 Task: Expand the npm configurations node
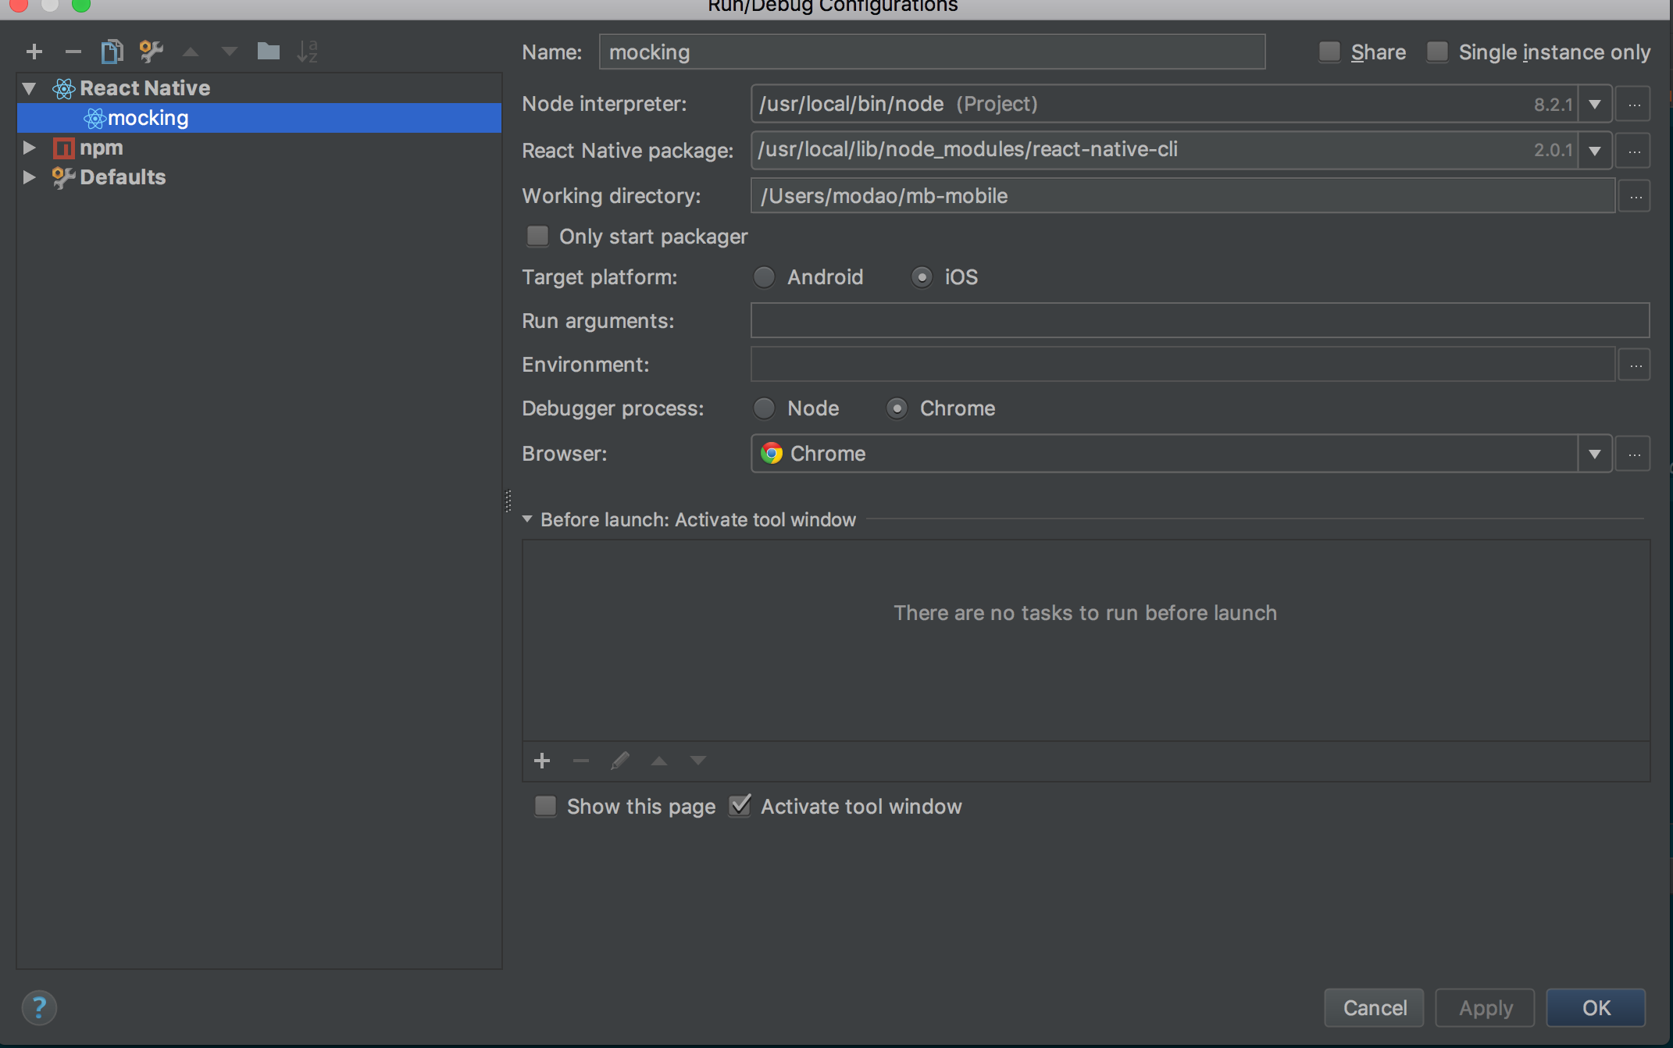point(30,148)
